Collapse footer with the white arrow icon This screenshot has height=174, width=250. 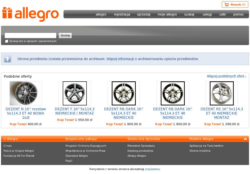(245, 139)
